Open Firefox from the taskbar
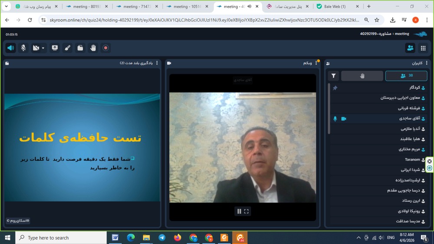The height and width of the screenshot is (244, 434). click(x=178, y=237)
